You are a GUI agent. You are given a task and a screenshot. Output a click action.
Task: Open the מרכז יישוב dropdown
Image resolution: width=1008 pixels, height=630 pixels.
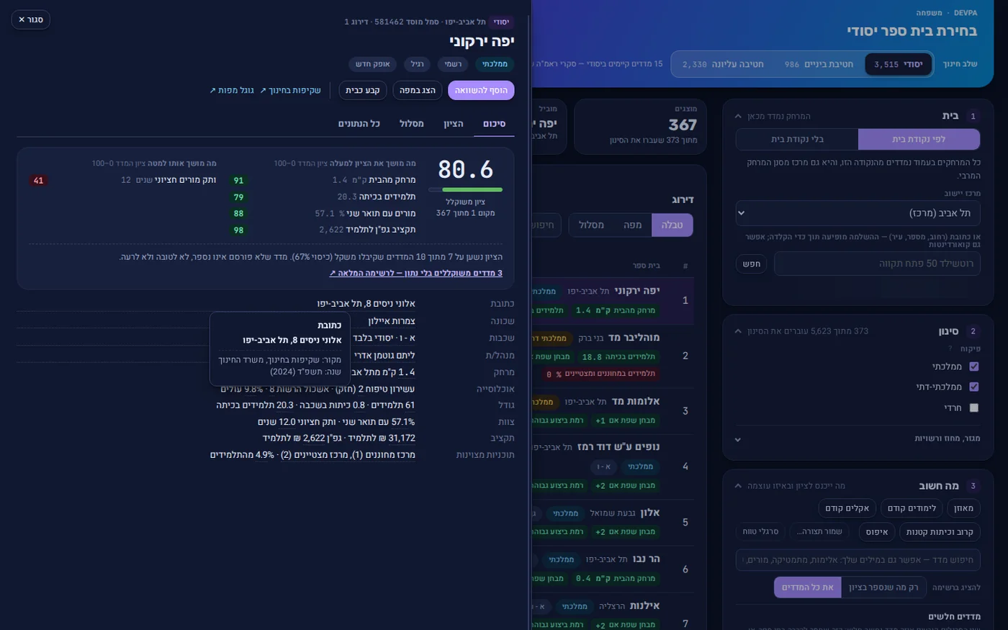click(x=858, y=213)
